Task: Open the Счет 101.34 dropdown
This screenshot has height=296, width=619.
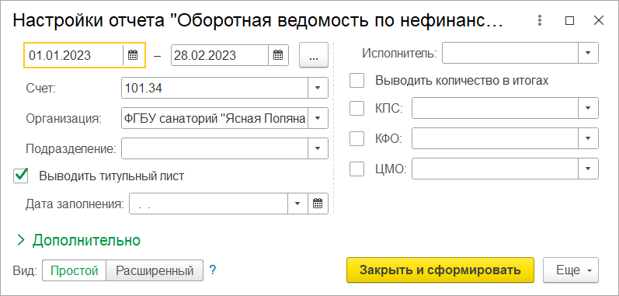Action: coord(318,88)
